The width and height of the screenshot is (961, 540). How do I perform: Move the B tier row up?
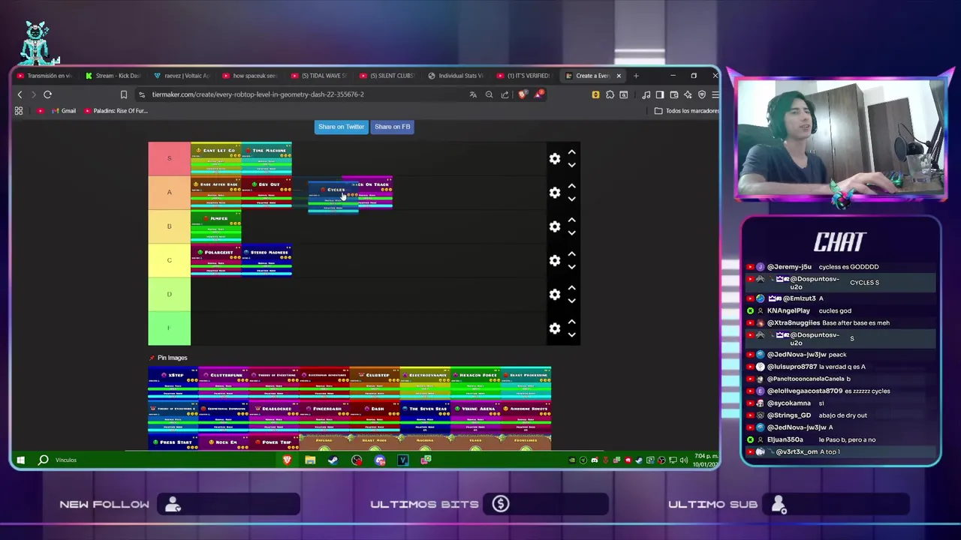pos(571,220)
